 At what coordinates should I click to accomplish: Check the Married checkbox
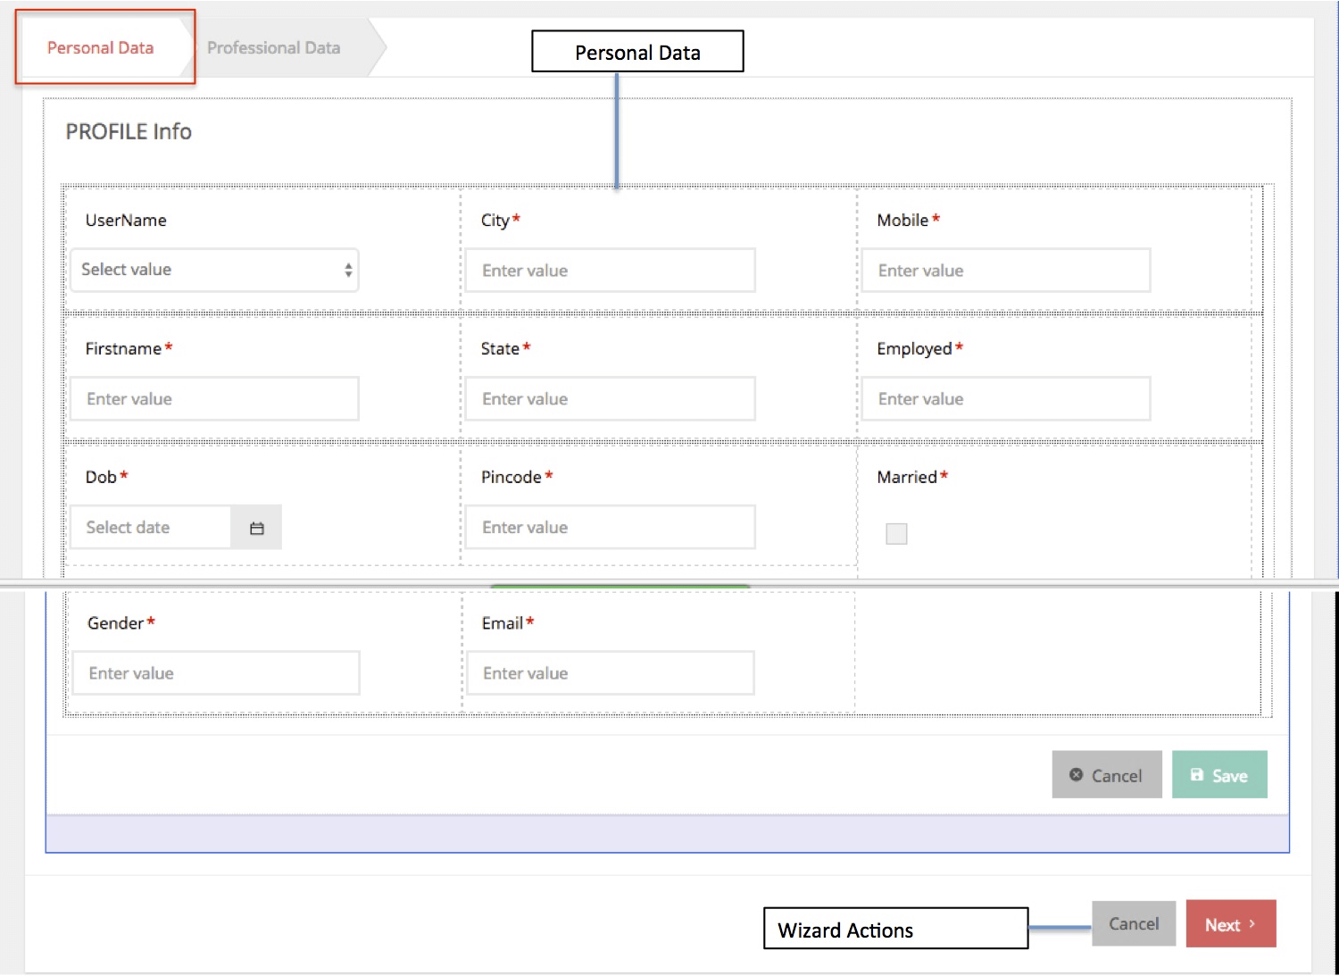coord(895,532)
